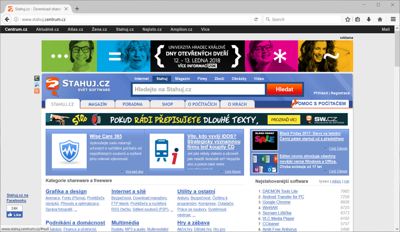Go to the browser home page icon

(380, 19)
